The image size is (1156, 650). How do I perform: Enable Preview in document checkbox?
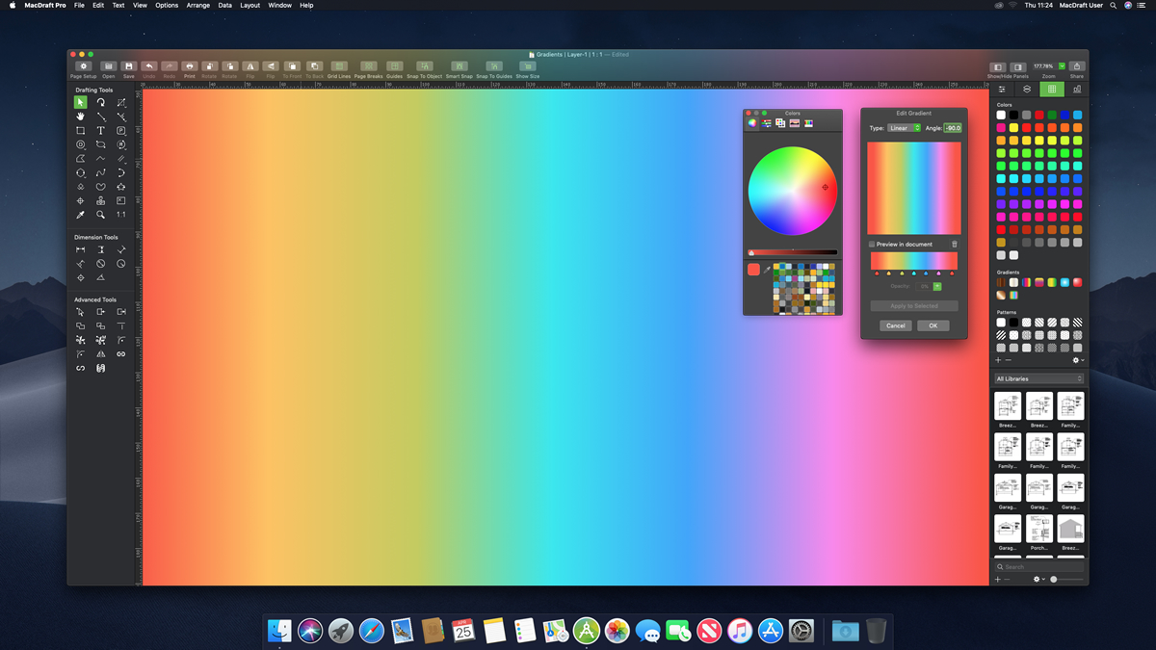(872, 245)
